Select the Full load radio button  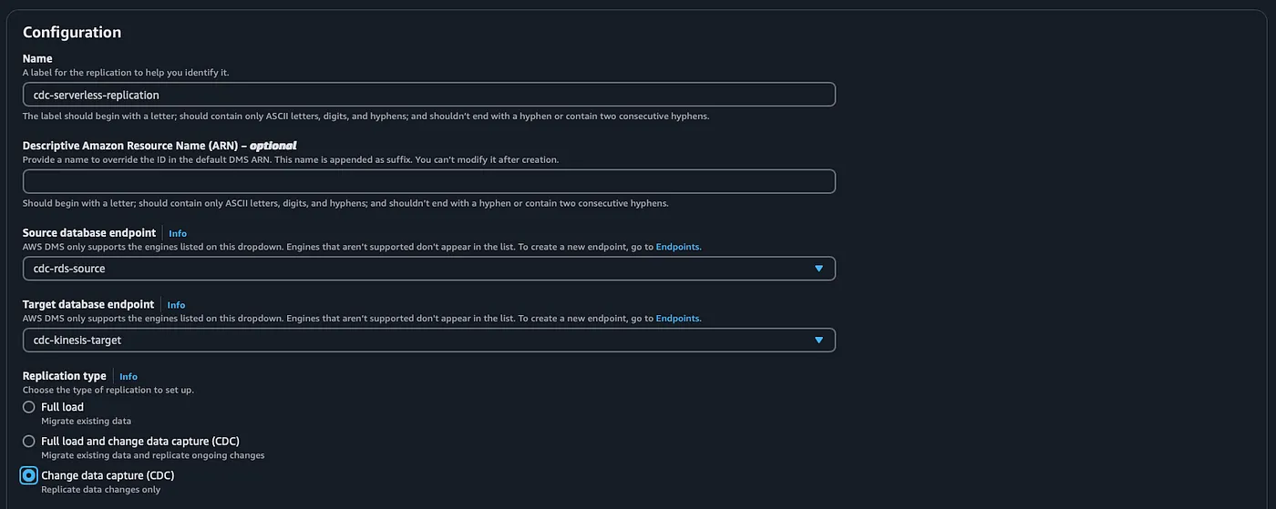tap(29, 407)
